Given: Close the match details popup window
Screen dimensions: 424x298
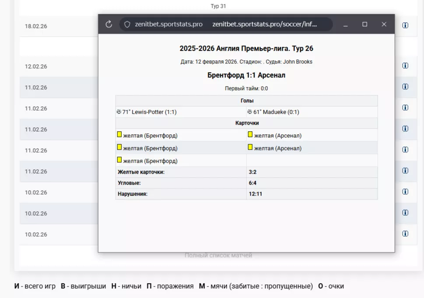Looking at the screenshot, I should pyautogui.click(x=384, y=25).
